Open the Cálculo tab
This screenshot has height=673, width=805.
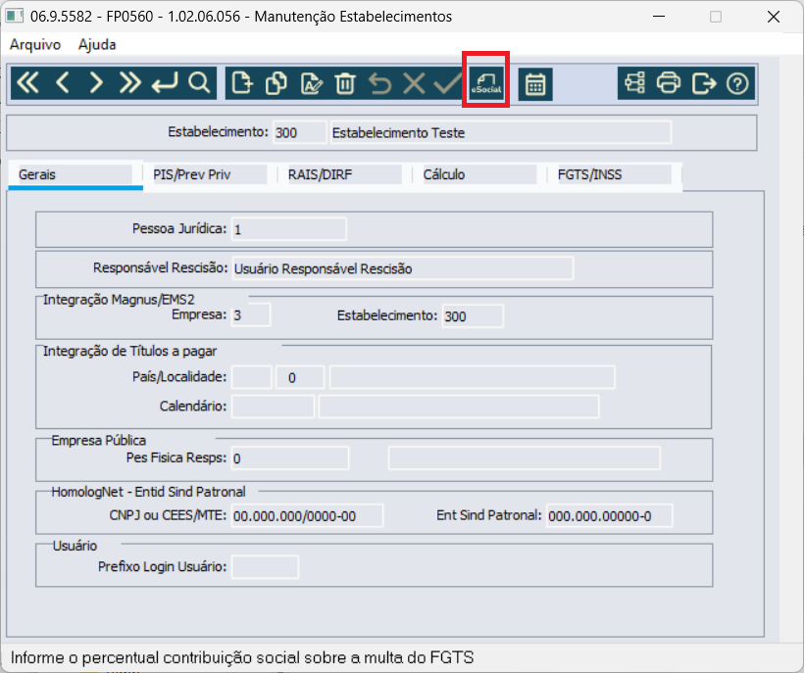(x=478, y=175)
